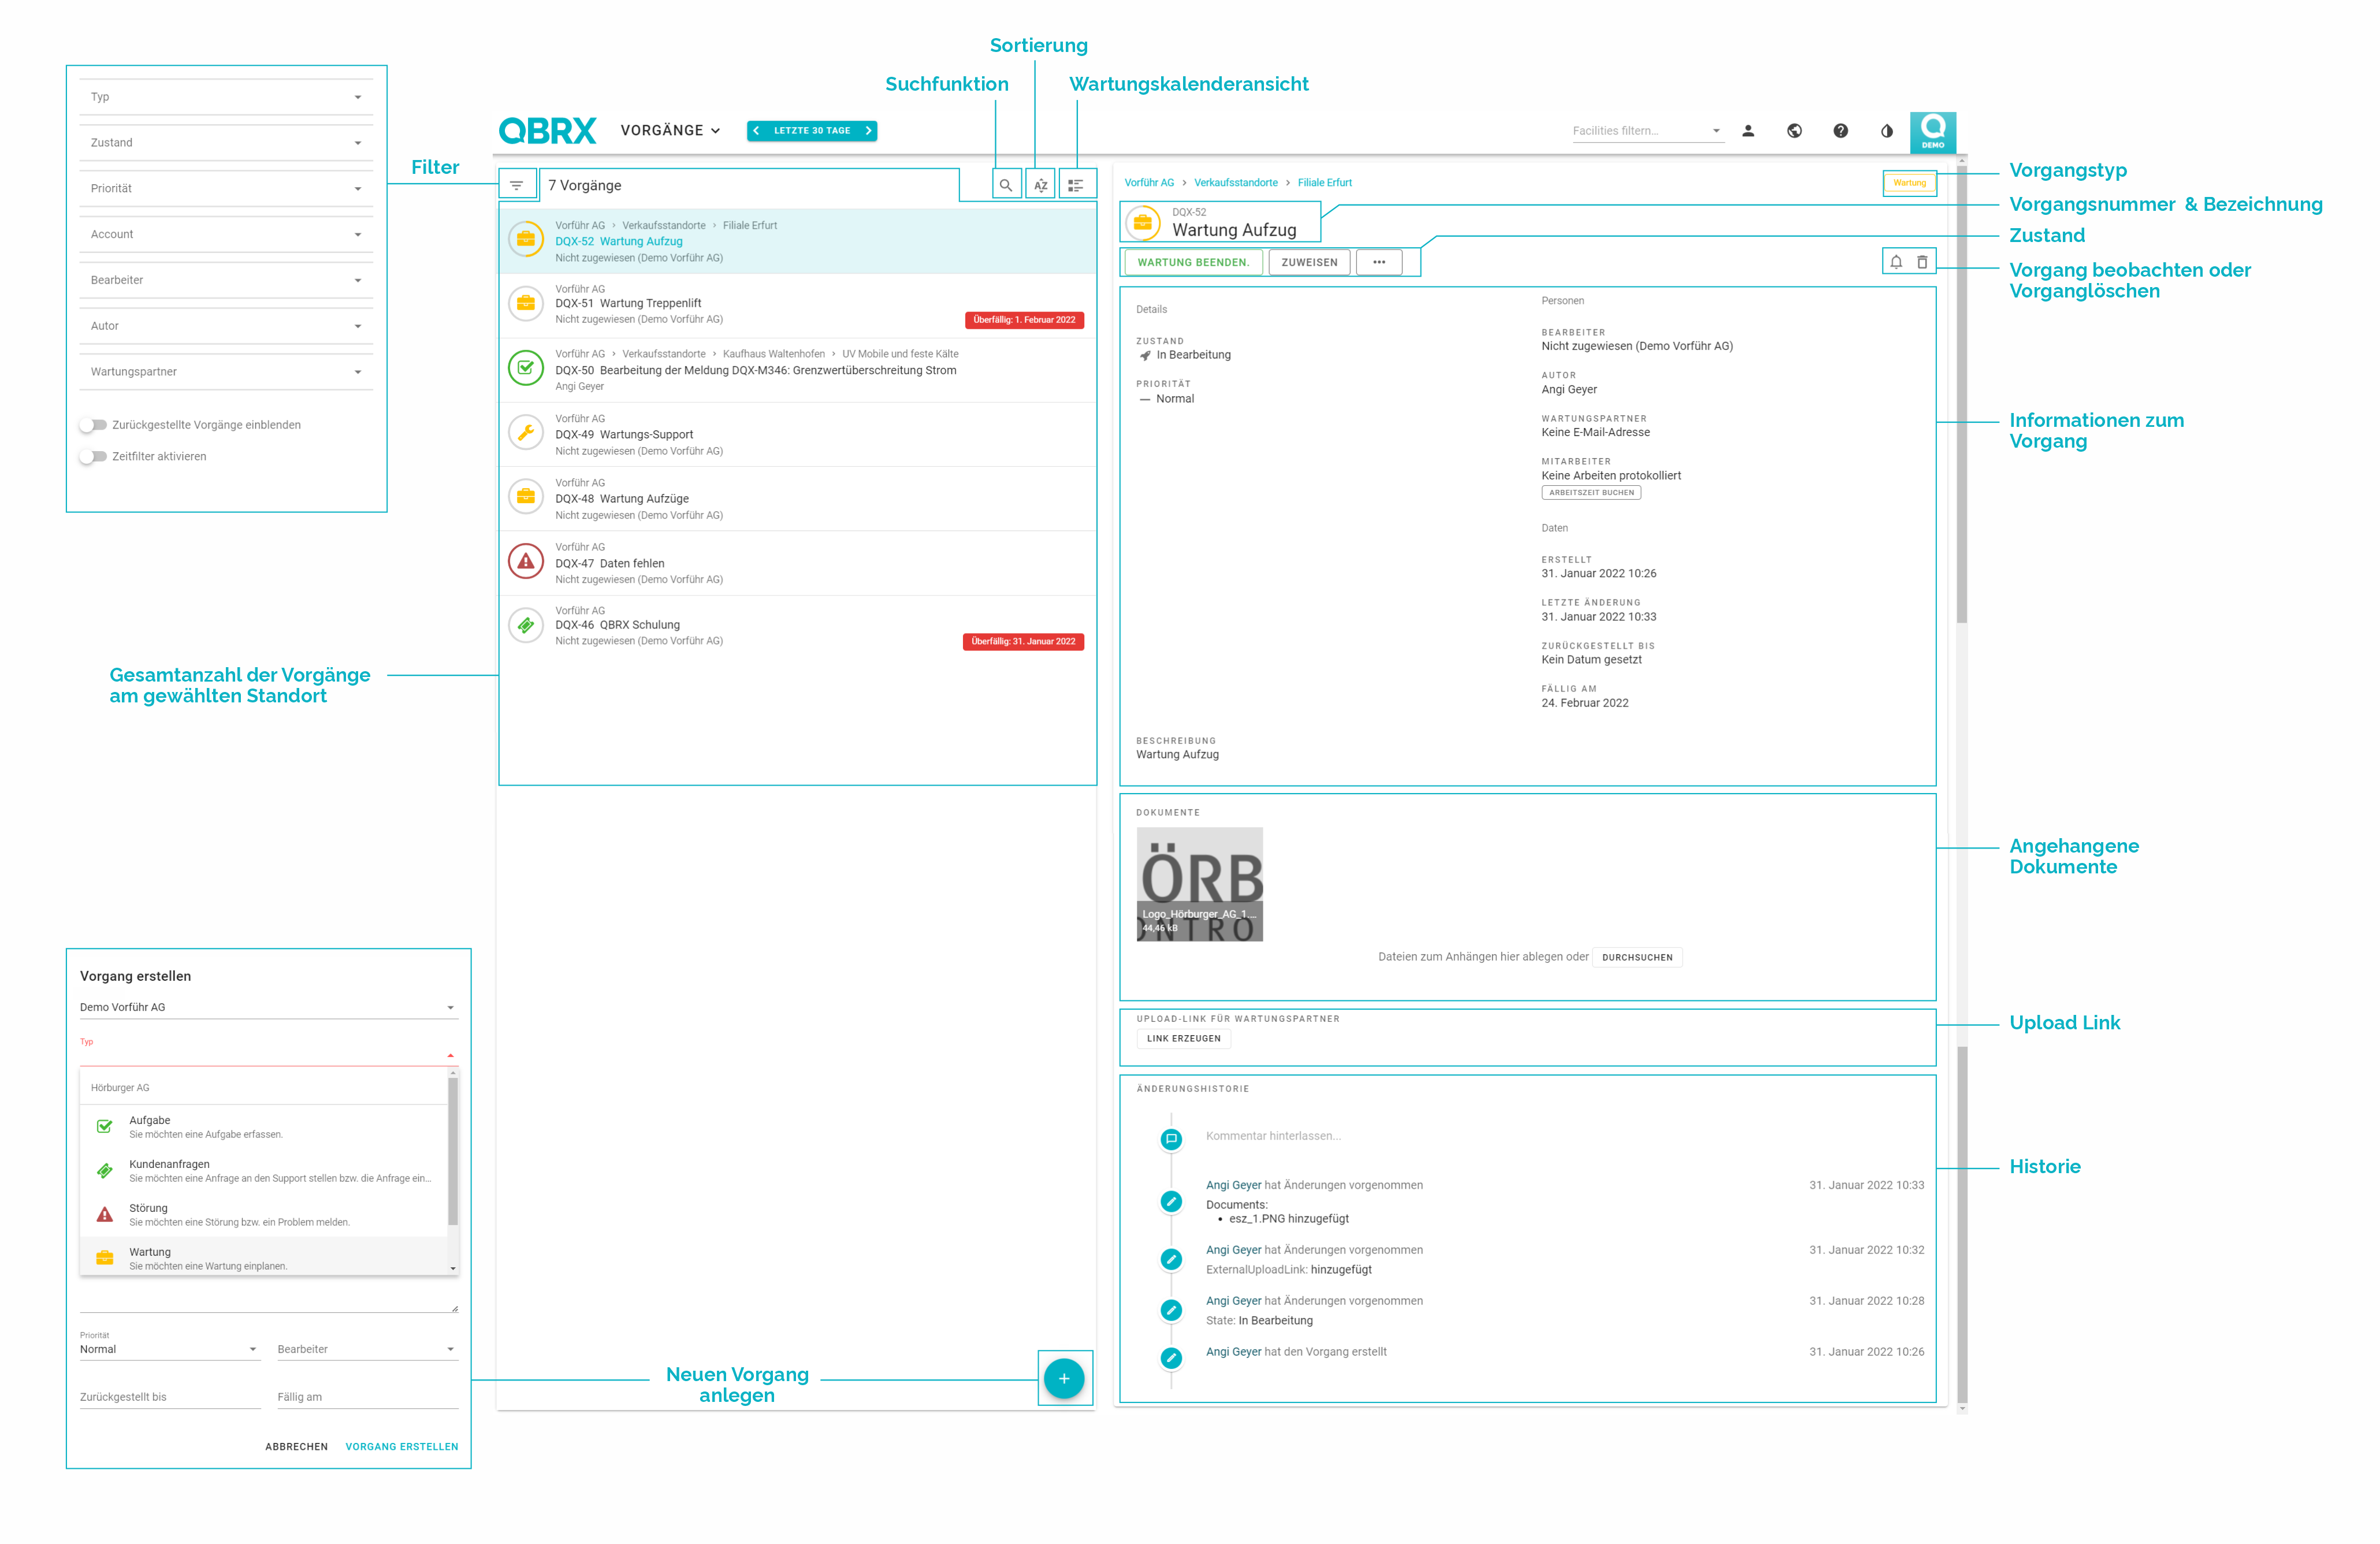The width and height of the screenshot is (2380, 1544).
Task: Click the Typ dropdown list scrollbar
Action: pos(453,1151)
